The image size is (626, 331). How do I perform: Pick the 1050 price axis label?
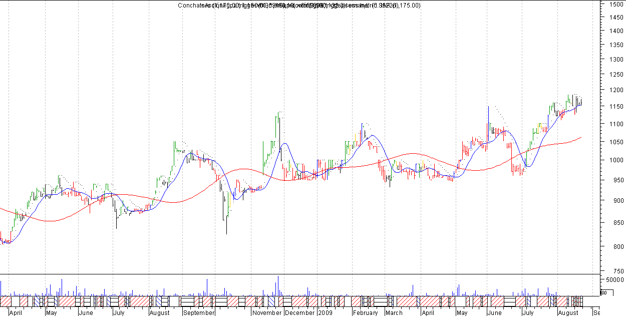(x=615, y=142)
